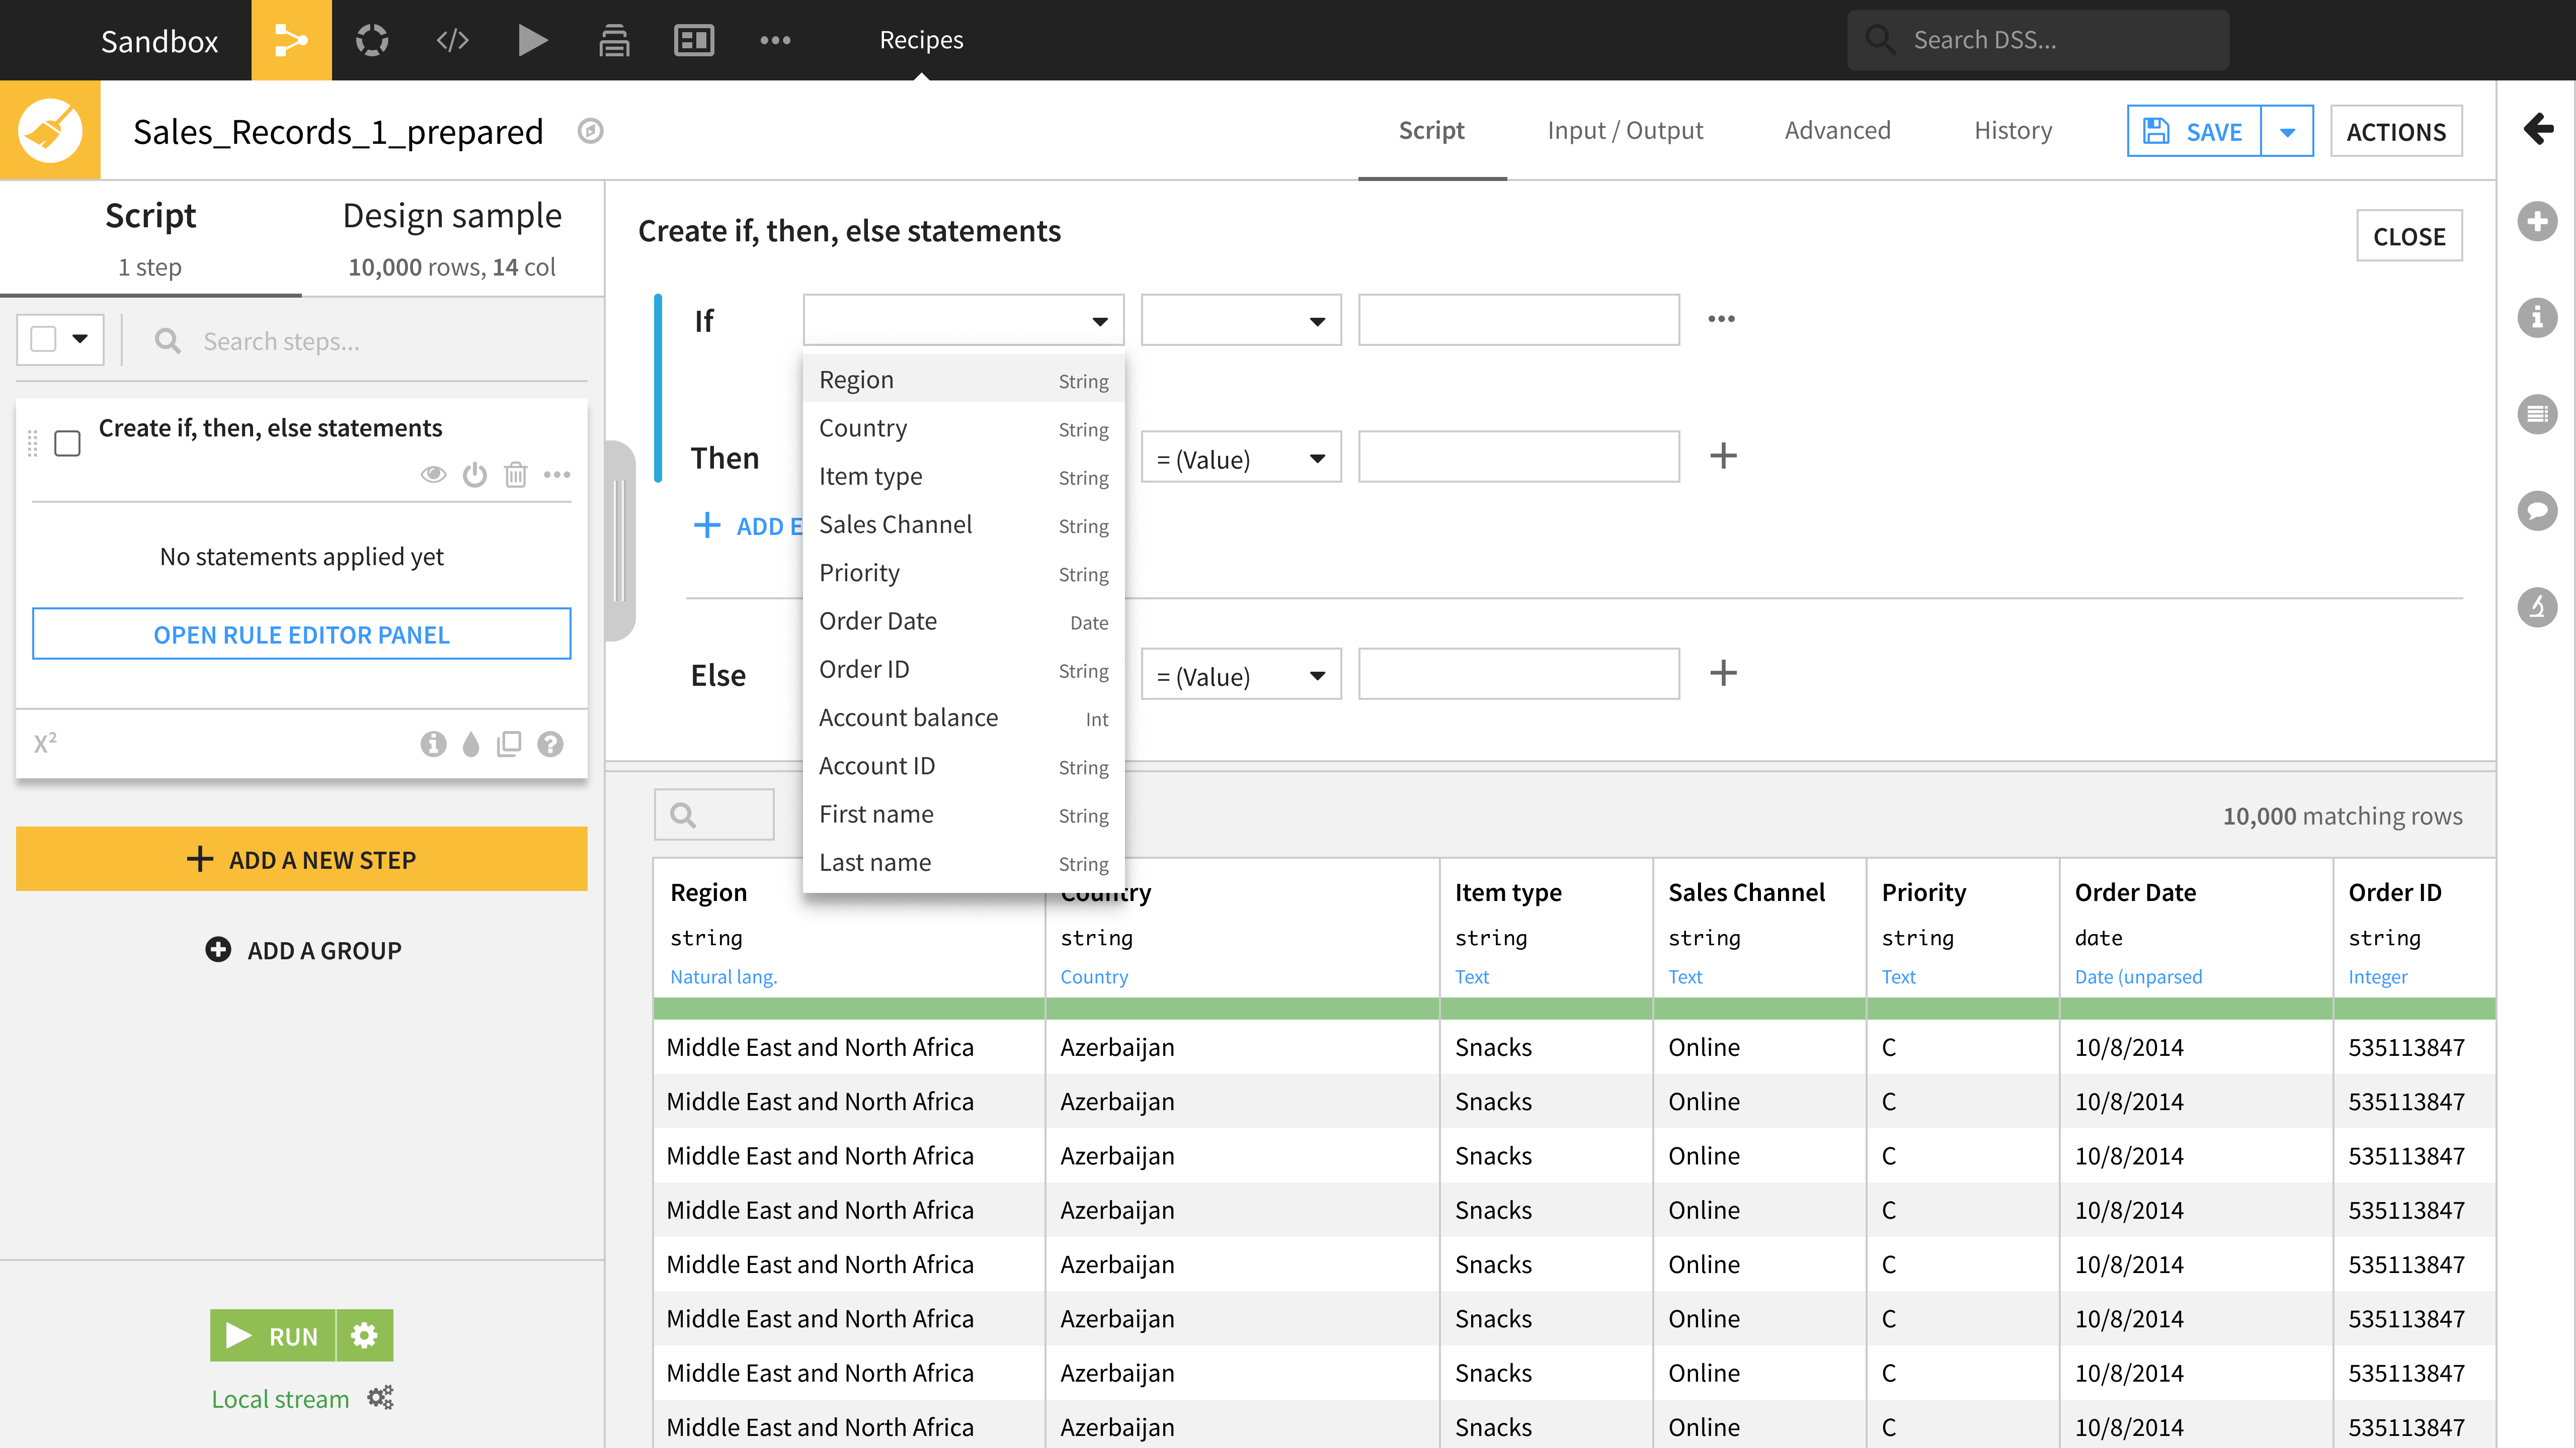Image resolution: width=2576 pixels, height=1448 pixels.
Task: Toggle step preview eye icon
Action: pos(433,474)
